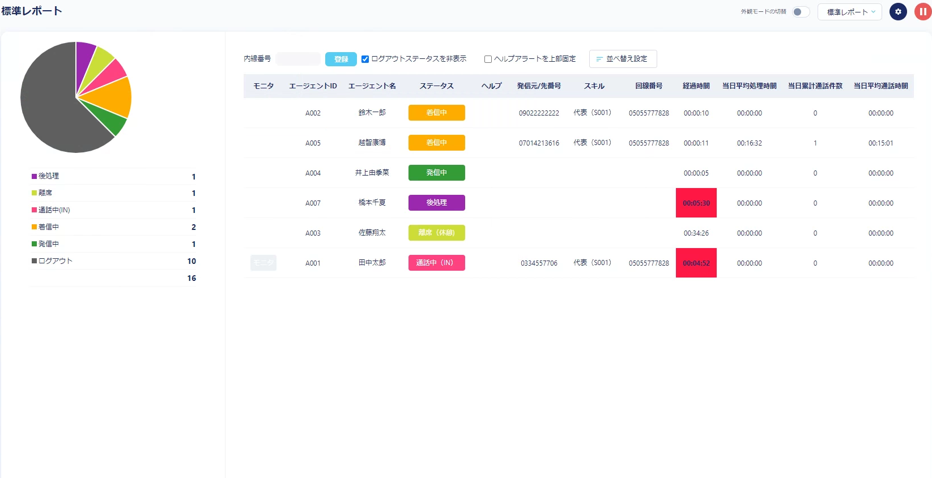Open settings with the gear icon

[898, 12]
